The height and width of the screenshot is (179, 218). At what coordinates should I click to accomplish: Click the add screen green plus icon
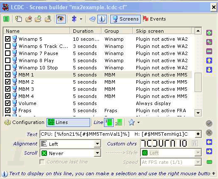(209, 33)
